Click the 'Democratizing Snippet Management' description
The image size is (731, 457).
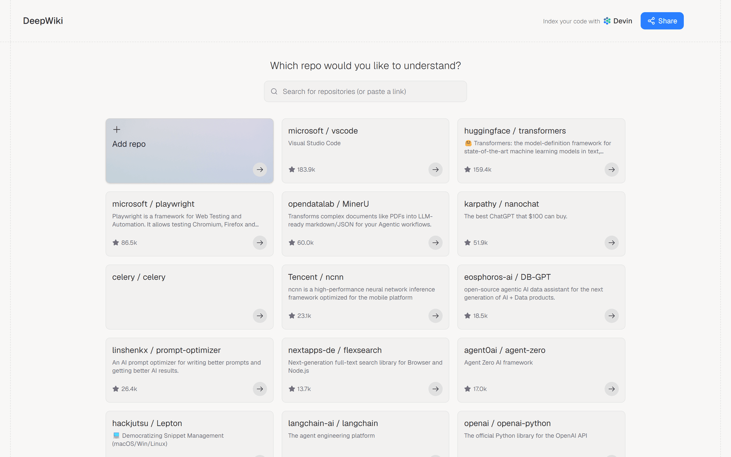point(168,439)
